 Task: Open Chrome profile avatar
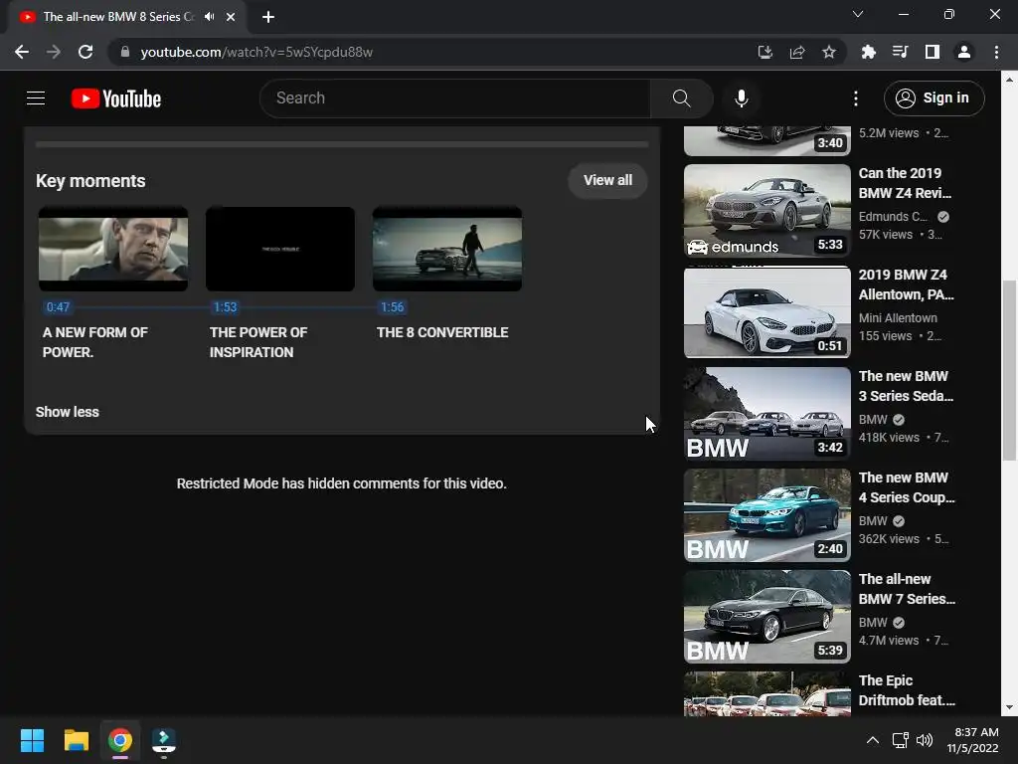pos(964,52)
